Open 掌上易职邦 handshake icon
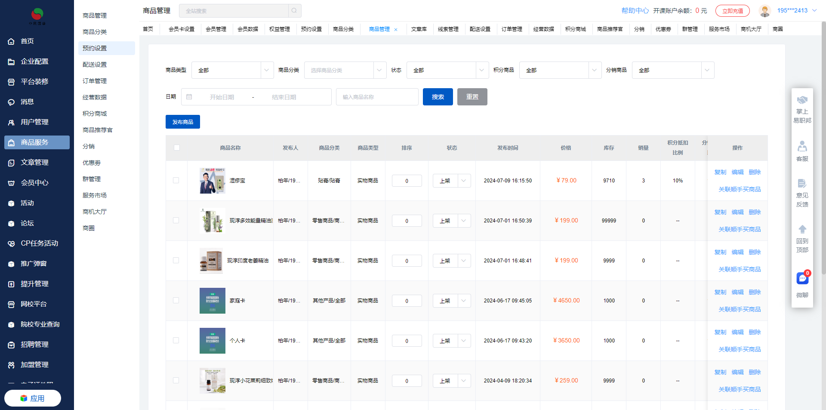Screen dimensions: 826x410 802,101
